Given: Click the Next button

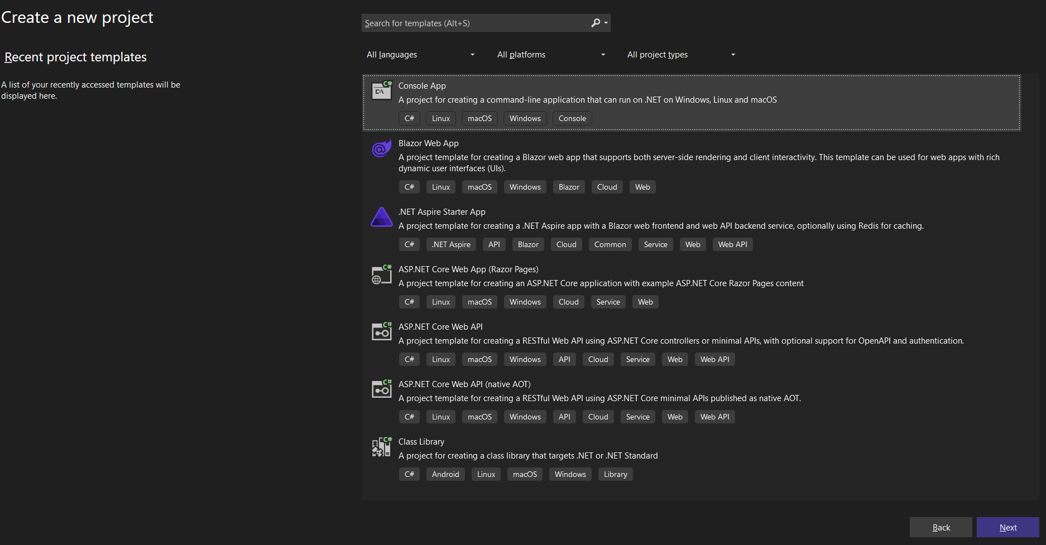Looking at the screenshot, I should 1008,527.
